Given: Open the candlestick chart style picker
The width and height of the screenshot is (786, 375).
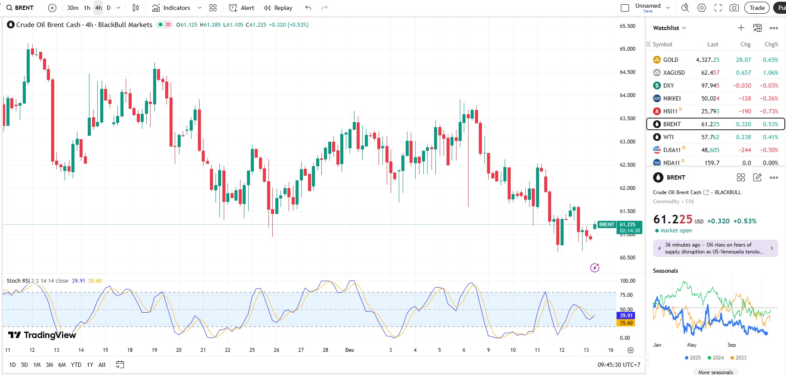Looking at the screenshot, I should (136, 8).
